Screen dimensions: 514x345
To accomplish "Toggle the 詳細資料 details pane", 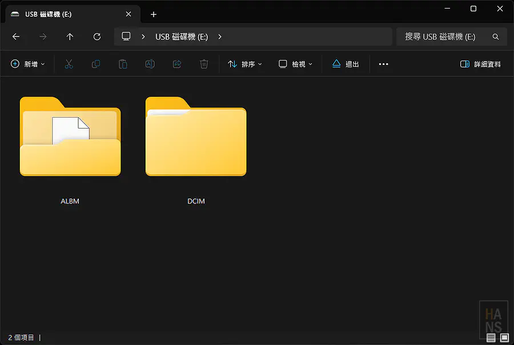I will (x=480, y=64).
